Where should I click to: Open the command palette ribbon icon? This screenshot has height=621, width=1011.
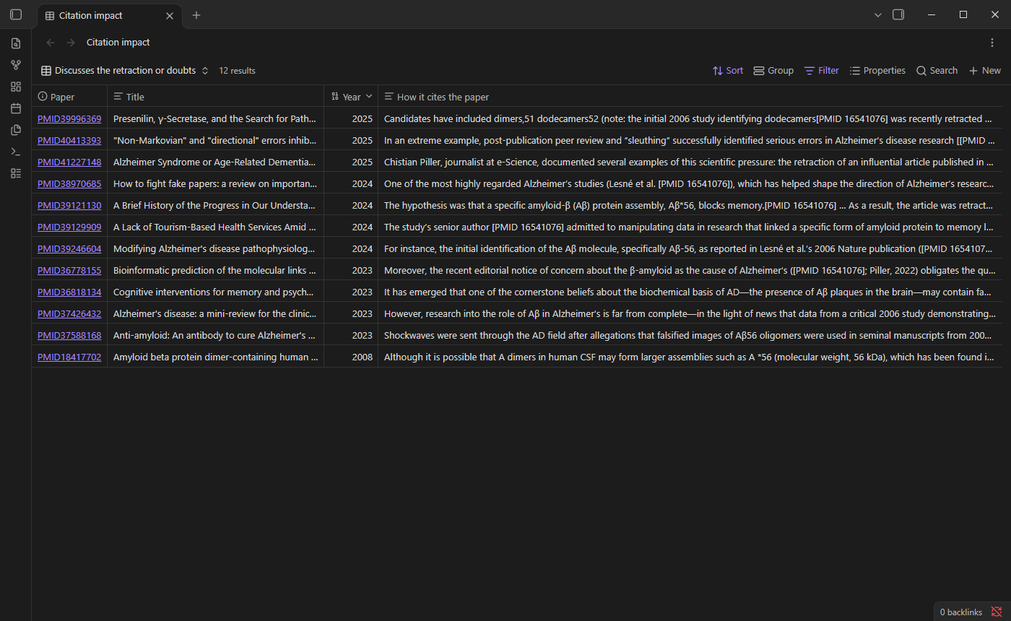coord(16,152)
